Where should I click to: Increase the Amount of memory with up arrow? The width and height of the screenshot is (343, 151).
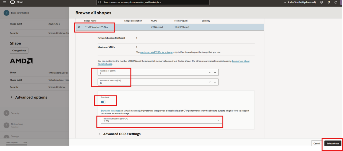click(x=215, y=82)
